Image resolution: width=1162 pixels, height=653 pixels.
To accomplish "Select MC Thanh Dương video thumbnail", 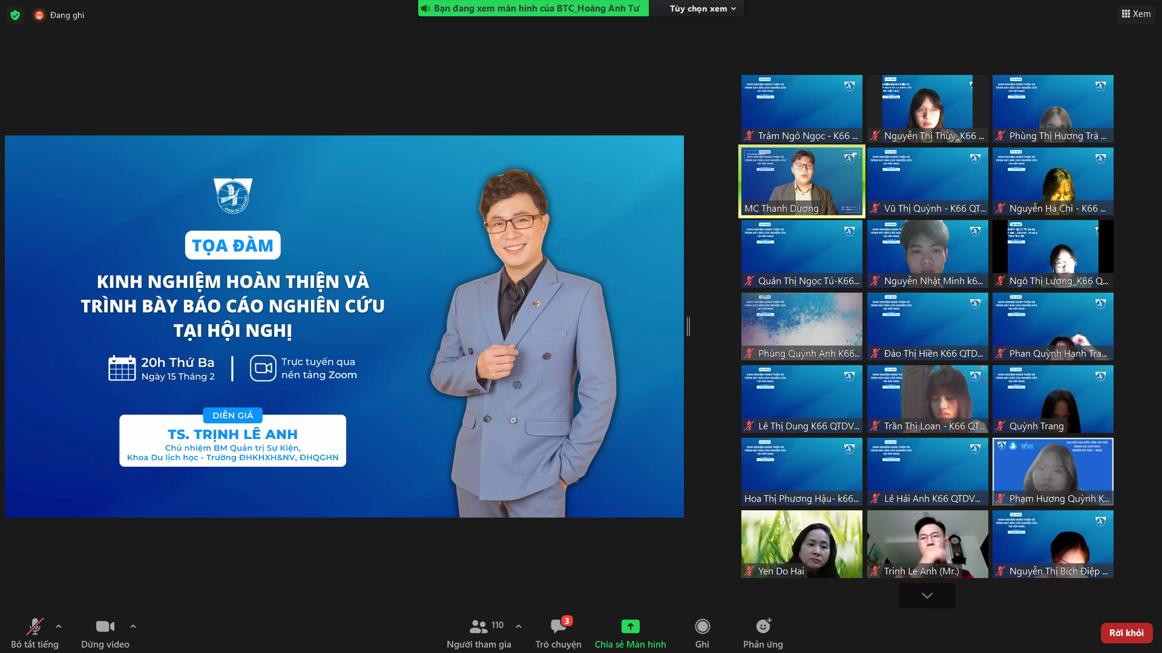I will (x=802, y=181).
